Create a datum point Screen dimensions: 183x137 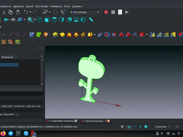pos(4,35)
